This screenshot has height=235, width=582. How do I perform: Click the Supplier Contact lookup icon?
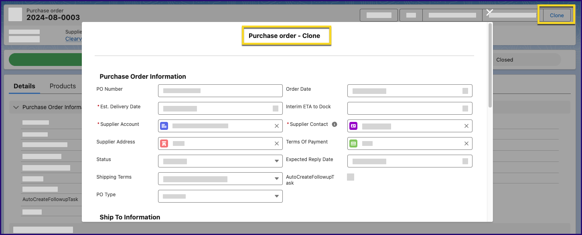pos(353,126)
